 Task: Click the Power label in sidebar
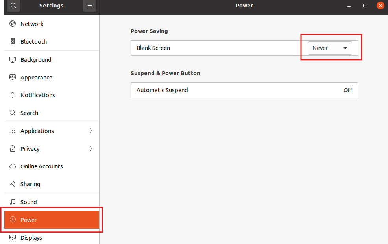click(x=28, y=220)
